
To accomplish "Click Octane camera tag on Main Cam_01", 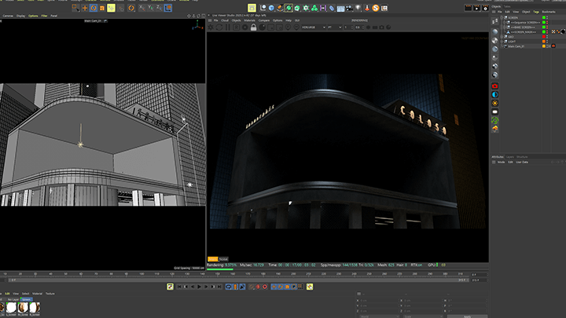I will [x=553, y=46].
